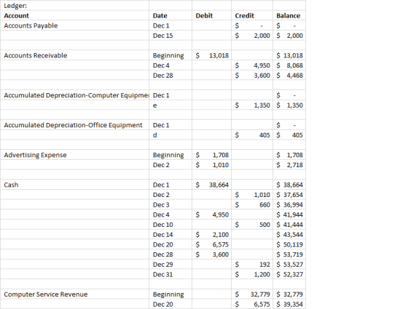The width and height of the screenshot is (408, 309).
Task: Select Cash debit 38,664 cell
Action: click(211, 185)
